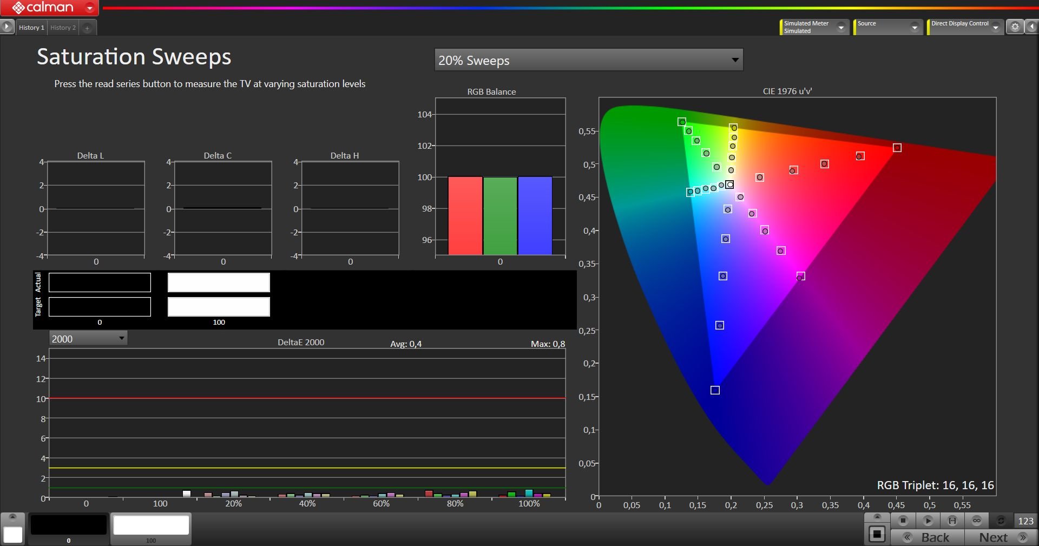Start continuous read with infinity icon
Viewport: 1039px width, 546px height.
pyautogui.click(x=977, y=521)
